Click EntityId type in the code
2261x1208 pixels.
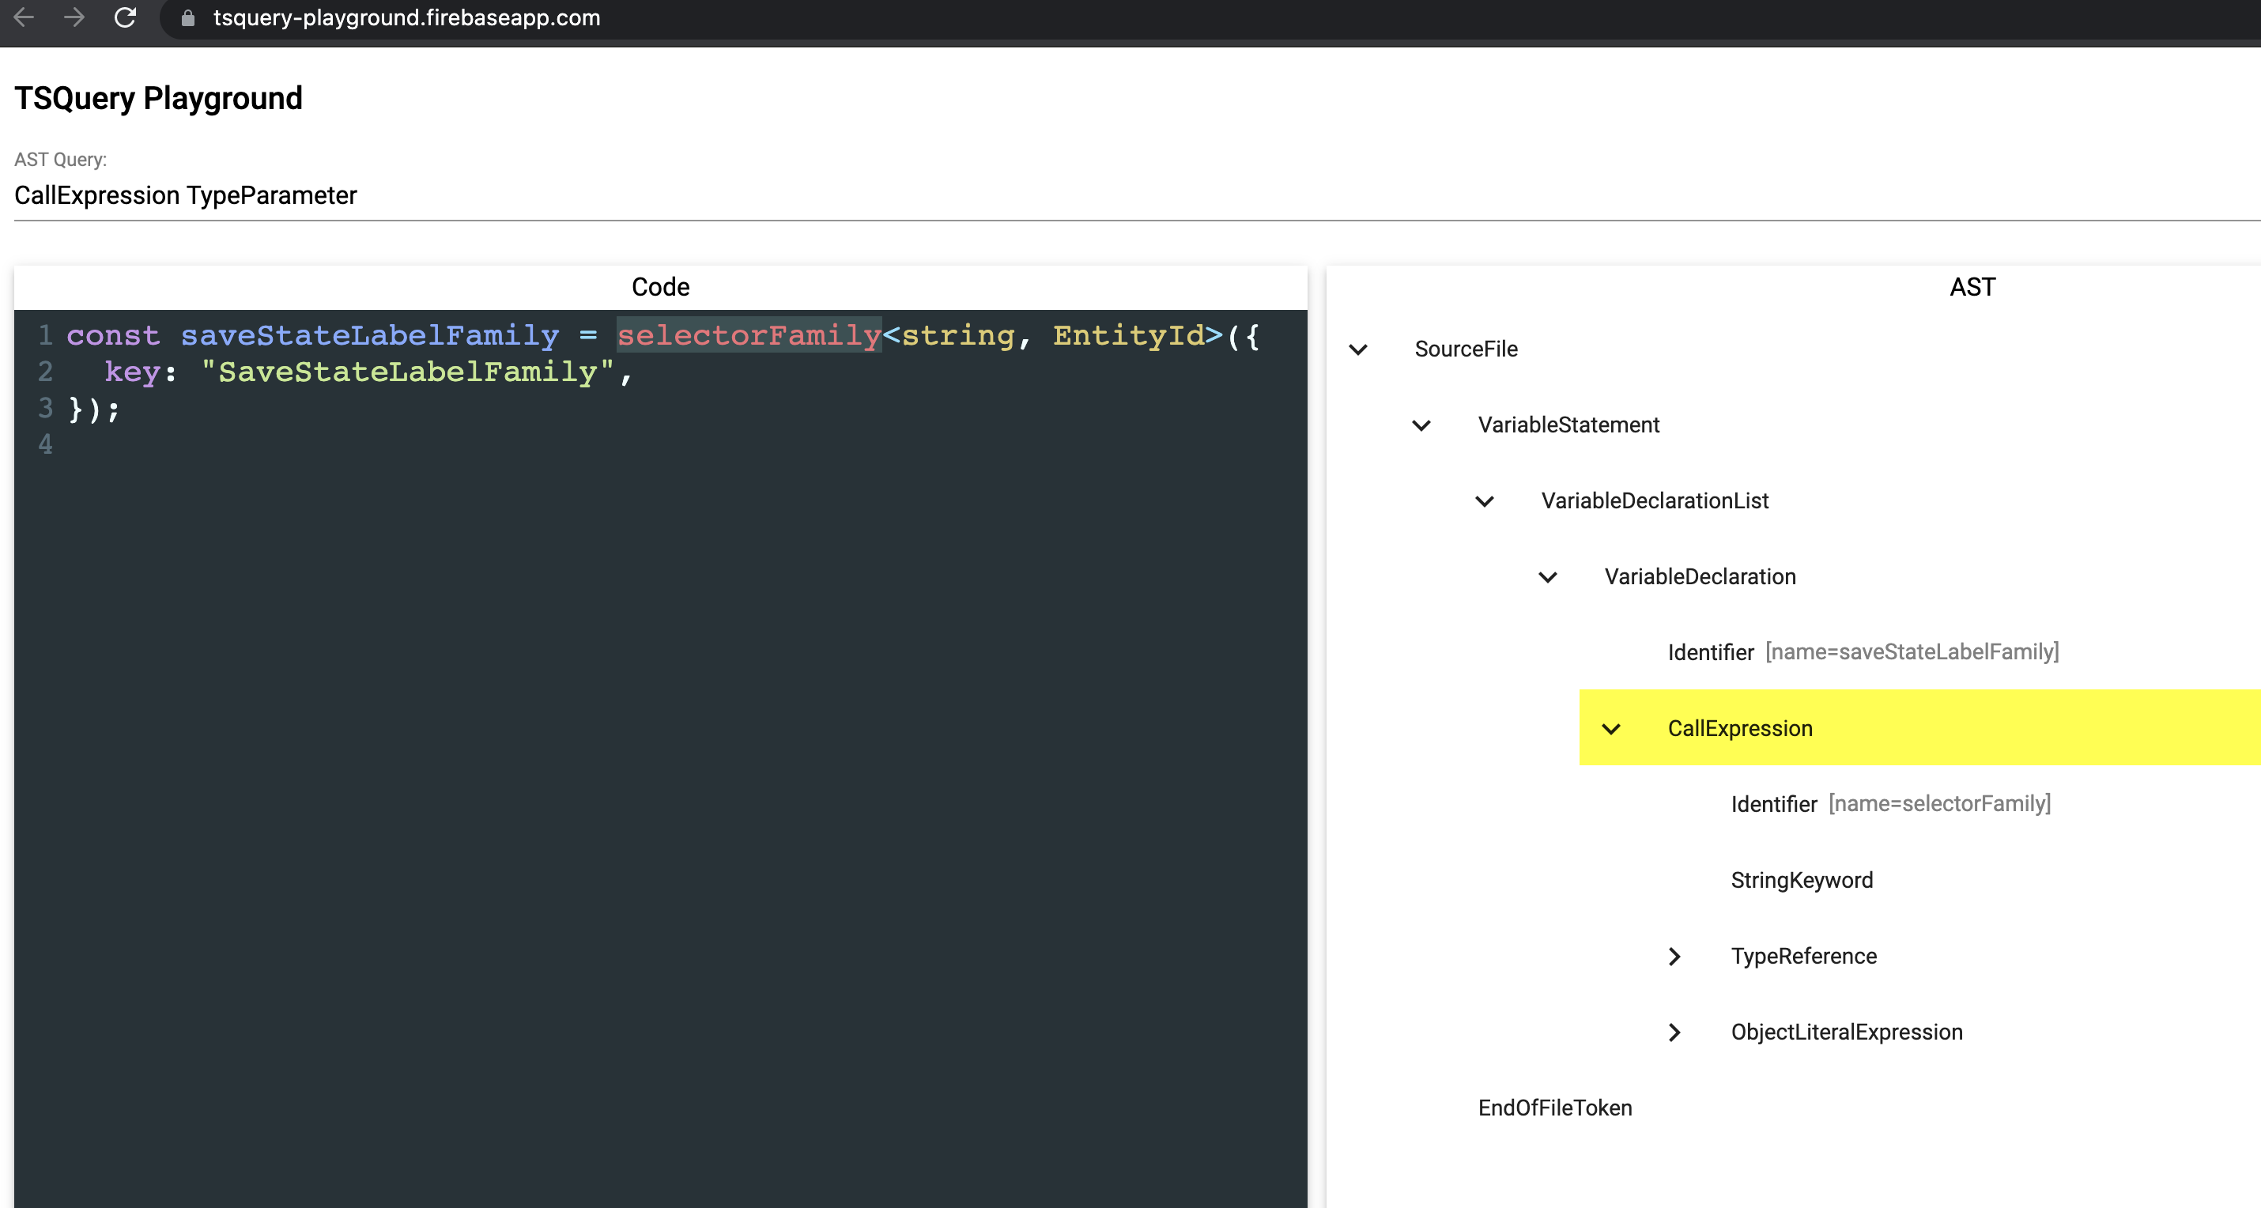[x=1129, y=335]
